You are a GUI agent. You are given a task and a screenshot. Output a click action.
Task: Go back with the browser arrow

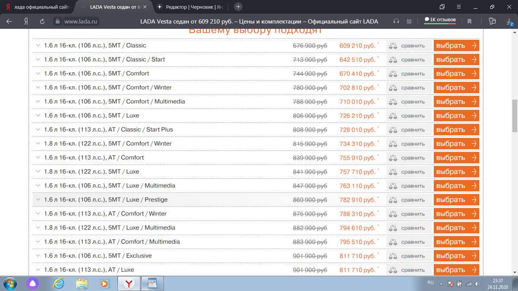click(x=9, y=21)
